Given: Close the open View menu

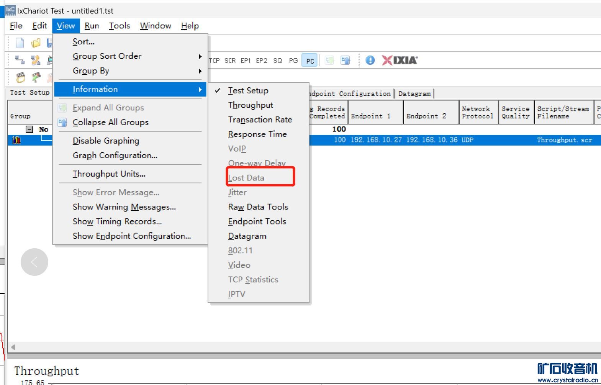Looking at the screenshot, I should tap(66, 26).
